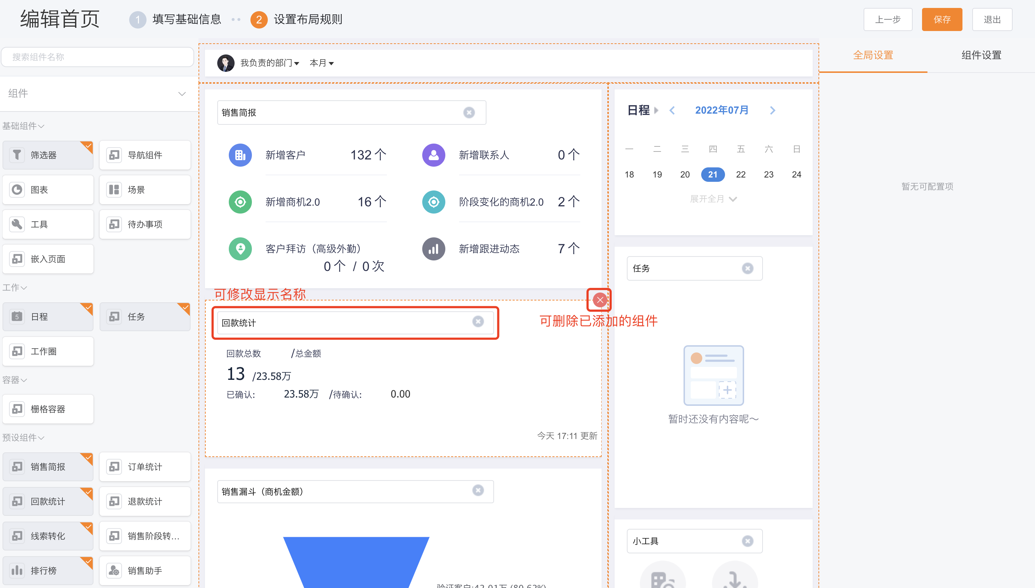
Task: Clear the 销售漏斗 title field
Action: point(478,490)
